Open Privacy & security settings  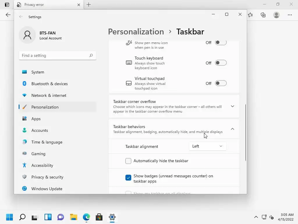(x=58, y=177)
